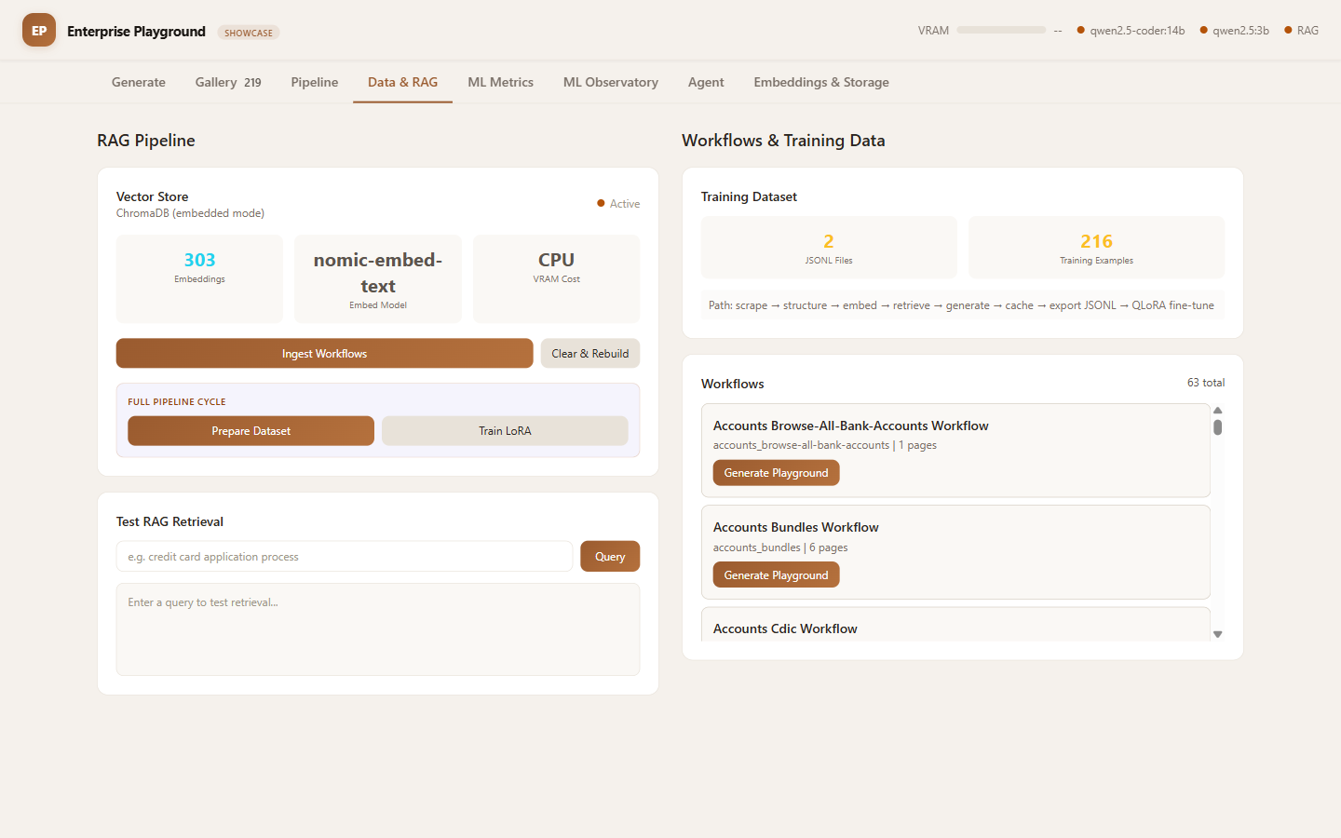The width and height of the screenshot is (1341, 838).
Task: Focus the Test RAG Retrieval query field
Action: click(345, 557)
